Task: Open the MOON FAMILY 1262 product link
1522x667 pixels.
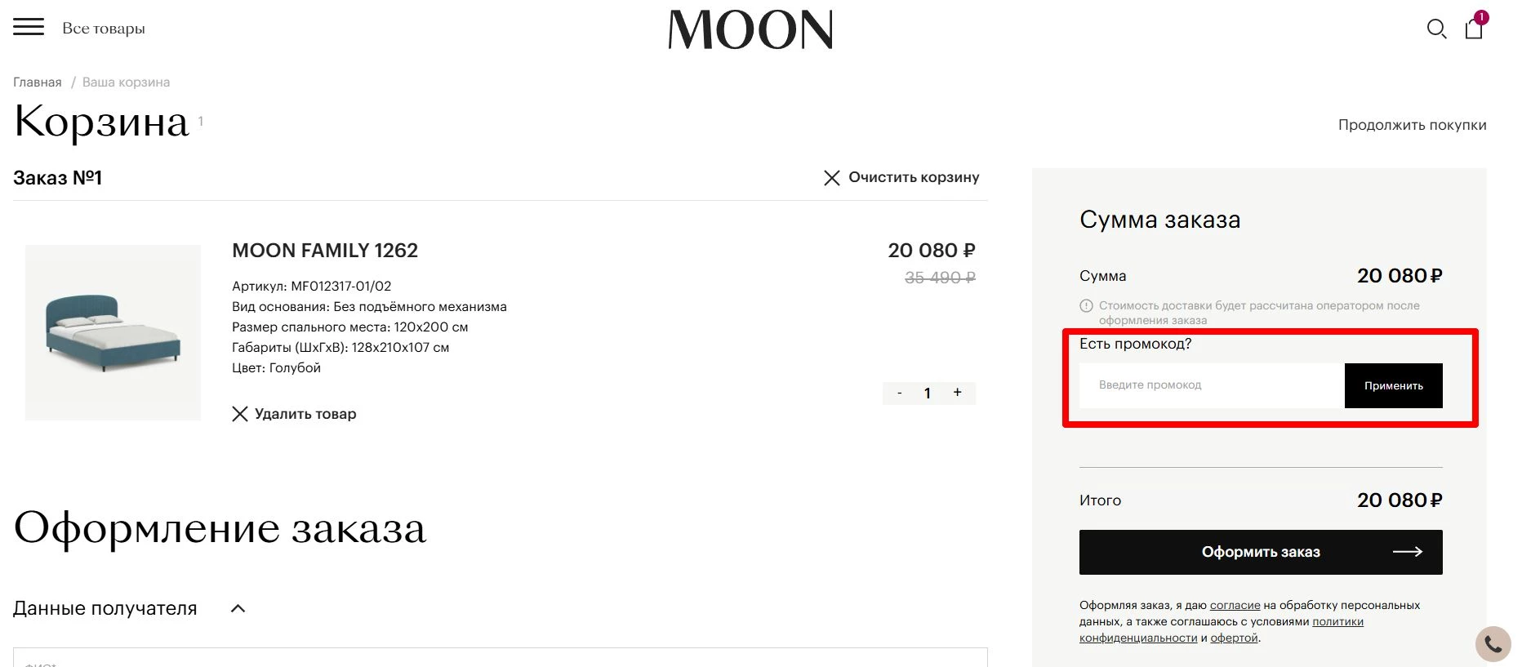Action: (x=325, y=250)
